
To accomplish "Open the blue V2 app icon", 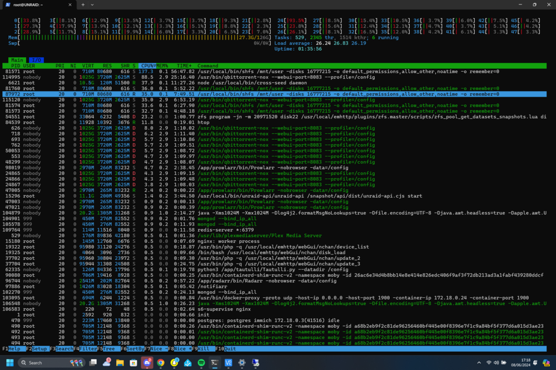I will pyautogui.click(x=228, y=363).
